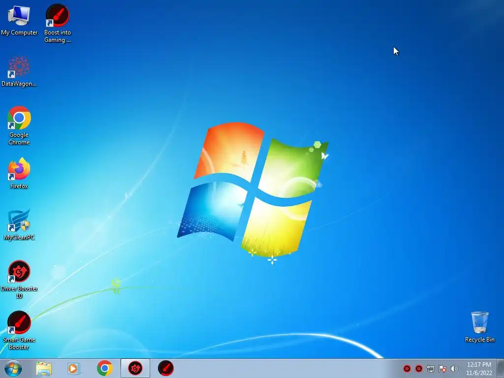Open the network status tray icon
Screen dimensions: 504x378
430,369
